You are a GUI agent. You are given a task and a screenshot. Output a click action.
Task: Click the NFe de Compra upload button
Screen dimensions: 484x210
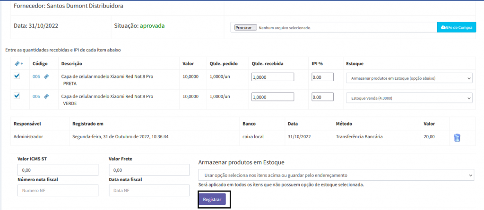pyautogui.click(x=456, y=28)
